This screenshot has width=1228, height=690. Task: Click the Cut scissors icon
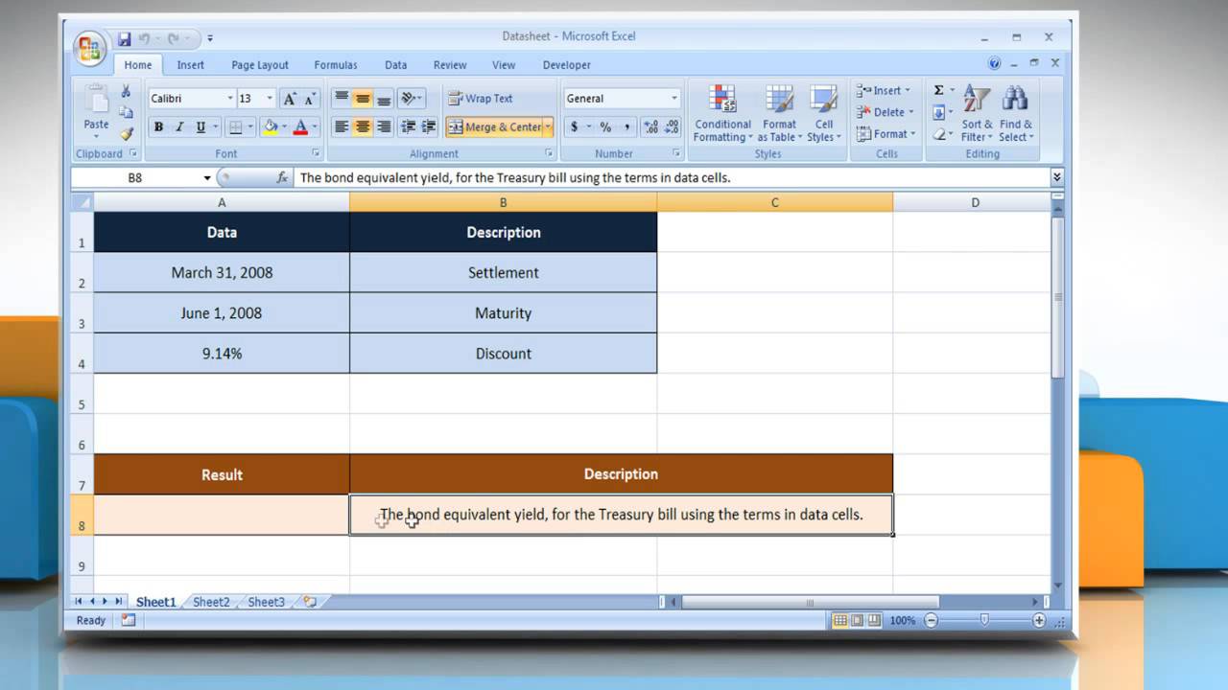click(126, 91)
